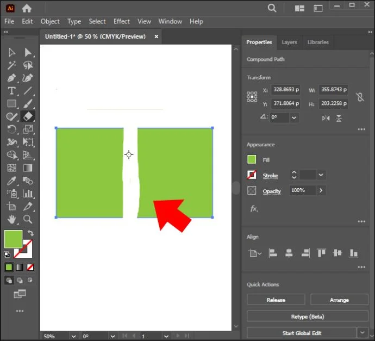Click the Arrange button
Image resolution: width=375 pixels, height=341 pixels.
(x=339, y=300)
